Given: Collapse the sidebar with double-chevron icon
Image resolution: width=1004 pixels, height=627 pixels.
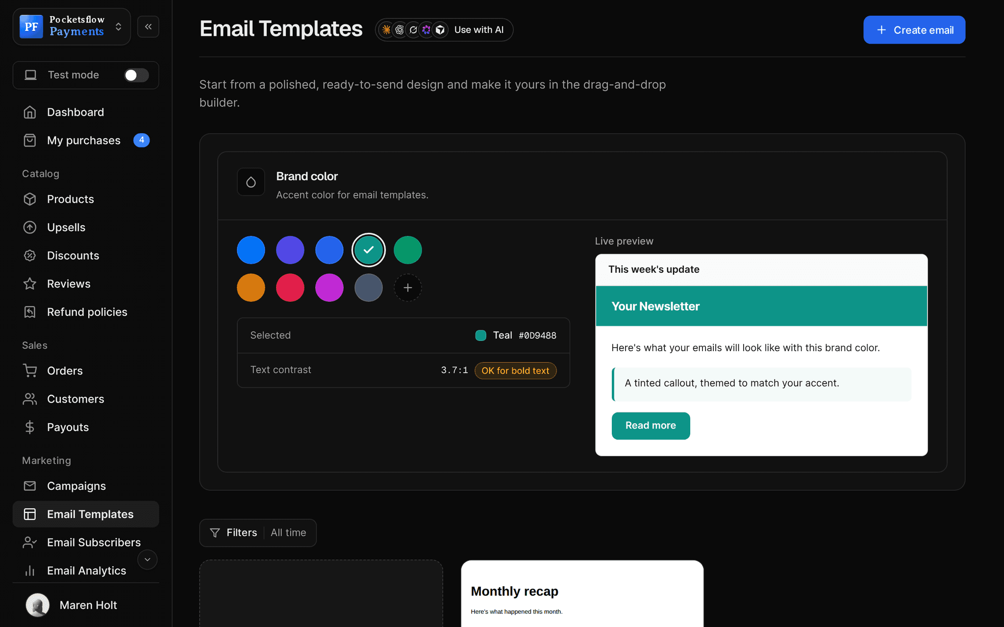Looking at the screenshot, I should pos(148,26).
